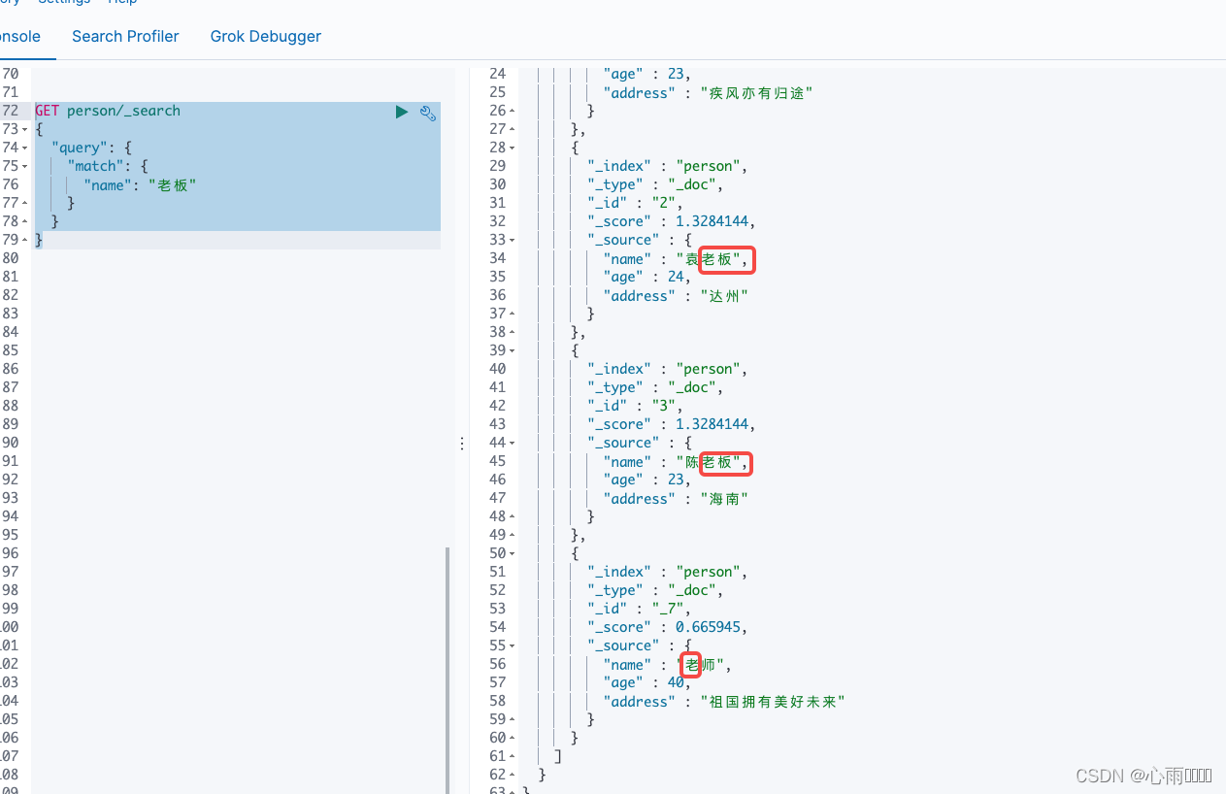Select the Console tab
Viewport: 1226px width, 794px height.
(x=19, y=36)
